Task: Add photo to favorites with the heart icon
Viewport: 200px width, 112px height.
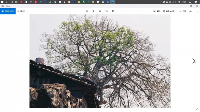Action: click(x=100, y=11)
